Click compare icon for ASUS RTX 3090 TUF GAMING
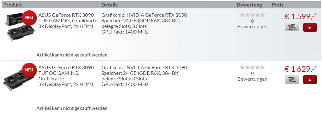Image resolution: width=322 pixels, height=113 pixels. (292, 27)
